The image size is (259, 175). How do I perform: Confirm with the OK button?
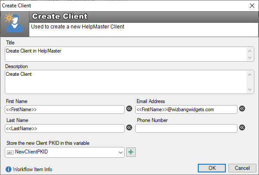tap(212, 168)
